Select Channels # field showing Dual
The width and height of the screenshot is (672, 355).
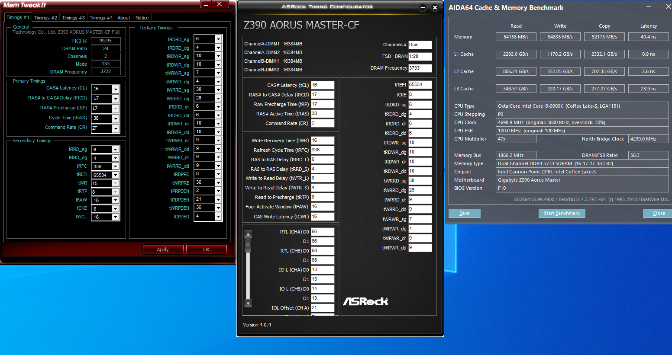click(x=420, y=45)
